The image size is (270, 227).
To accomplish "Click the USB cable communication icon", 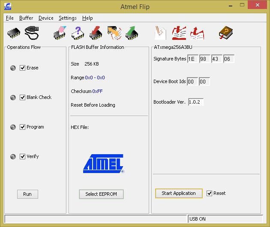I will [x=33, y=33].
